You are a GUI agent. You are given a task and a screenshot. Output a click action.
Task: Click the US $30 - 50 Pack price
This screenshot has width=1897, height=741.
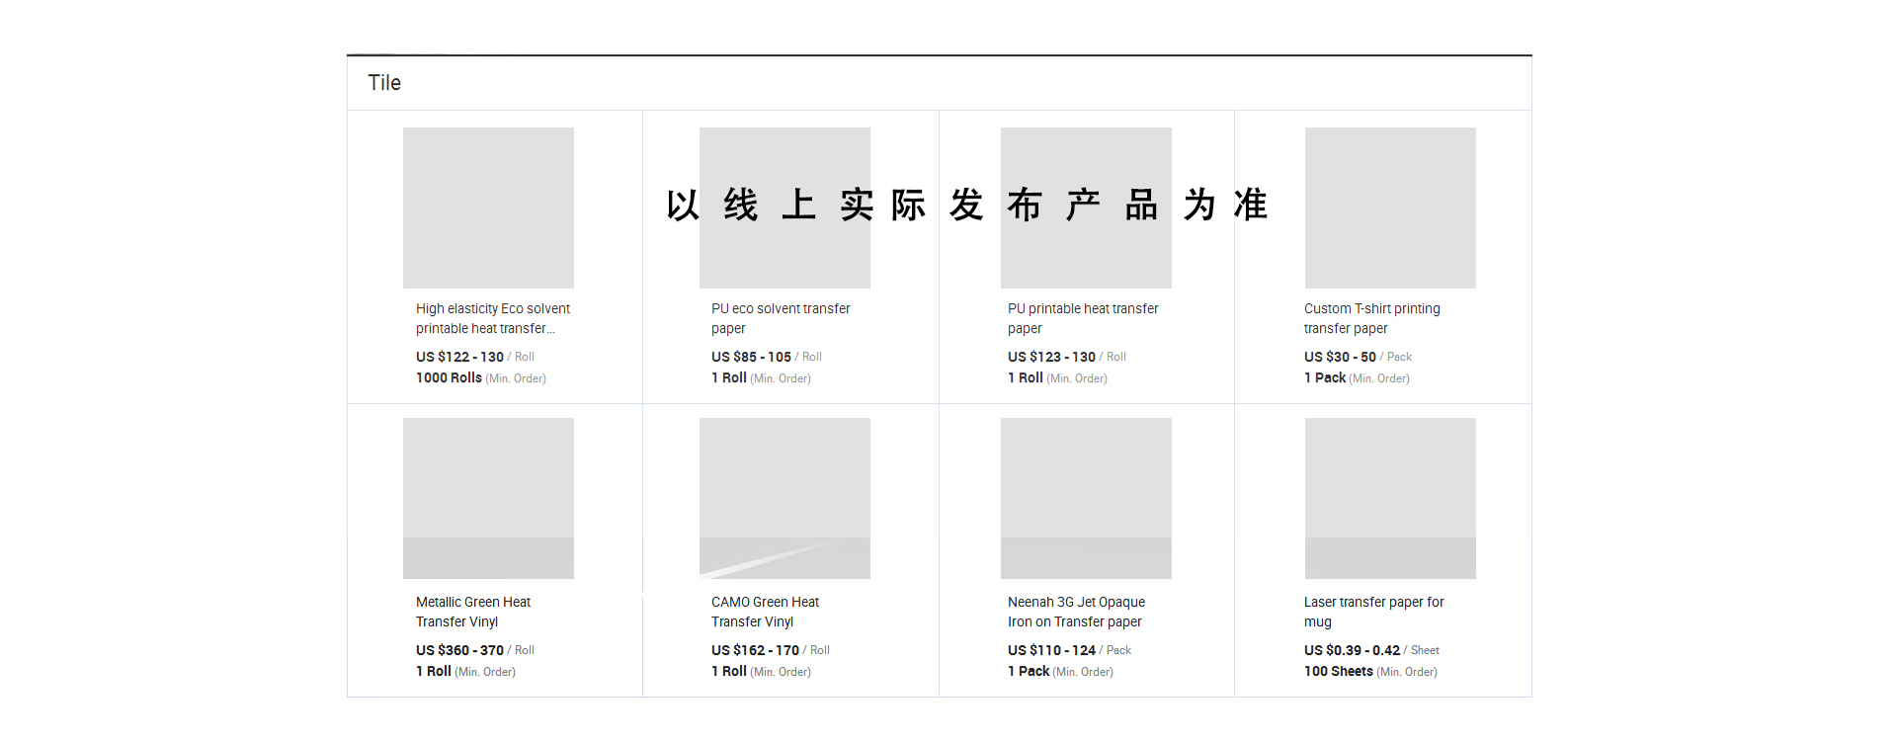click(x=1358, y=357)
